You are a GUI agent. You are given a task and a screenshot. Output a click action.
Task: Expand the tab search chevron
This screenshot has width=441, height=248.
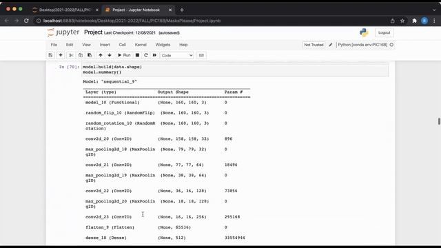pos(434,10)
